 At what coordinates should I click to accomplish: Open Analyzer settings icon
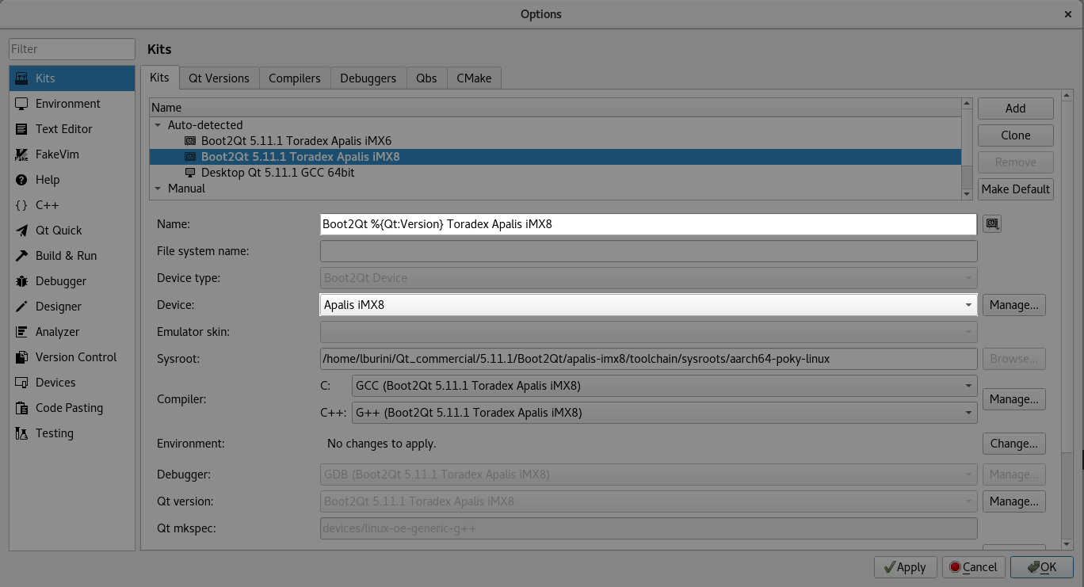click(21, 332)
